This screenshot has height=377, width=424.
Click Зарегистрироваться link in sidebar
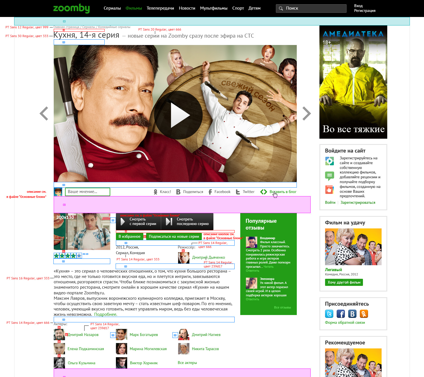tap(358, 203)
